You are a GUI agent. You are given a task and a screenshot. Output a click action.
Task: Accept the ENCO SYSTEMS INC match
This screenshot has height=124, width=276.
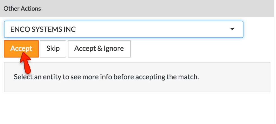tap(21, 49)
